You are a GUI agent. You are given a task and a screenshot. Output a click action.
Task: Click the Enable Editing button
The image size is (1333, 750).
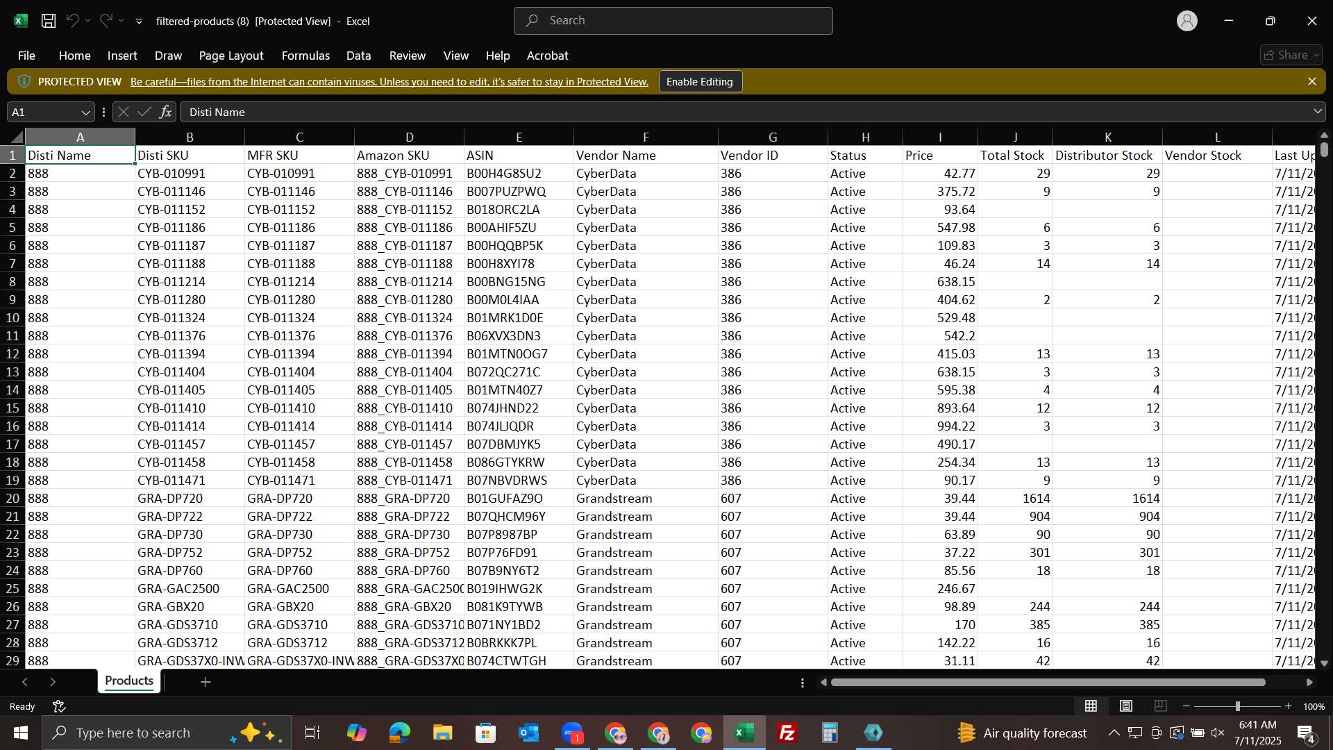pyautogui.click(x=700, y=81)
